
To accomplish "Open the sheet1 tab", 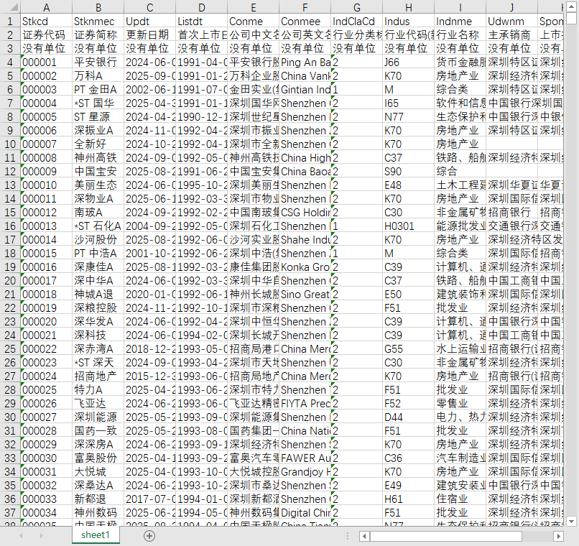I will pyautogui.click(x=96, y=535).
